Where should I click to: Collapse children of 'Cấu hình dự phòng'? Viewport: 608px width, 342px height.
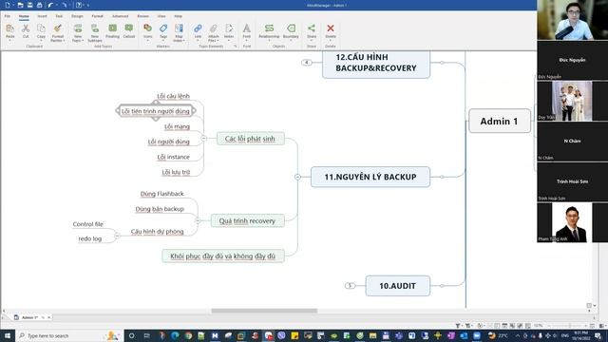[117, 236]
